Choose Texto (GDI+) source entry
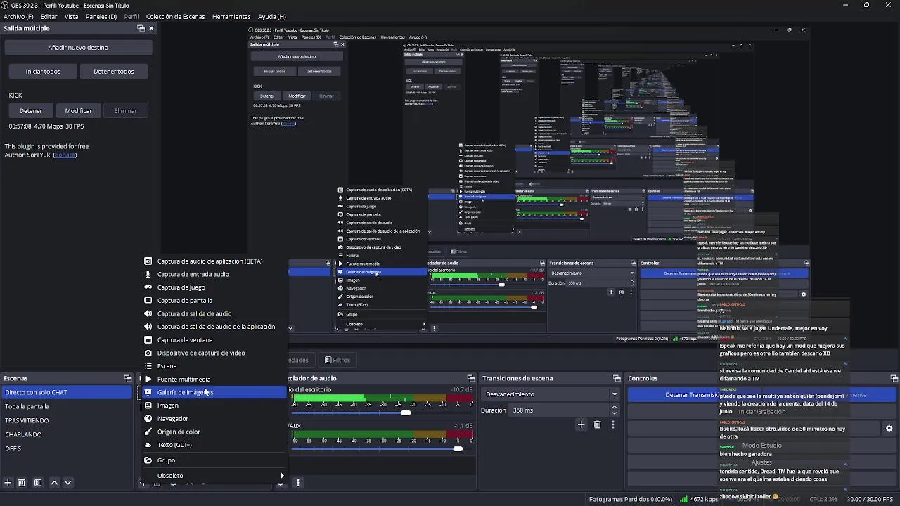The width and height of the screenshot is (900, 506). [x=214, y=445]
